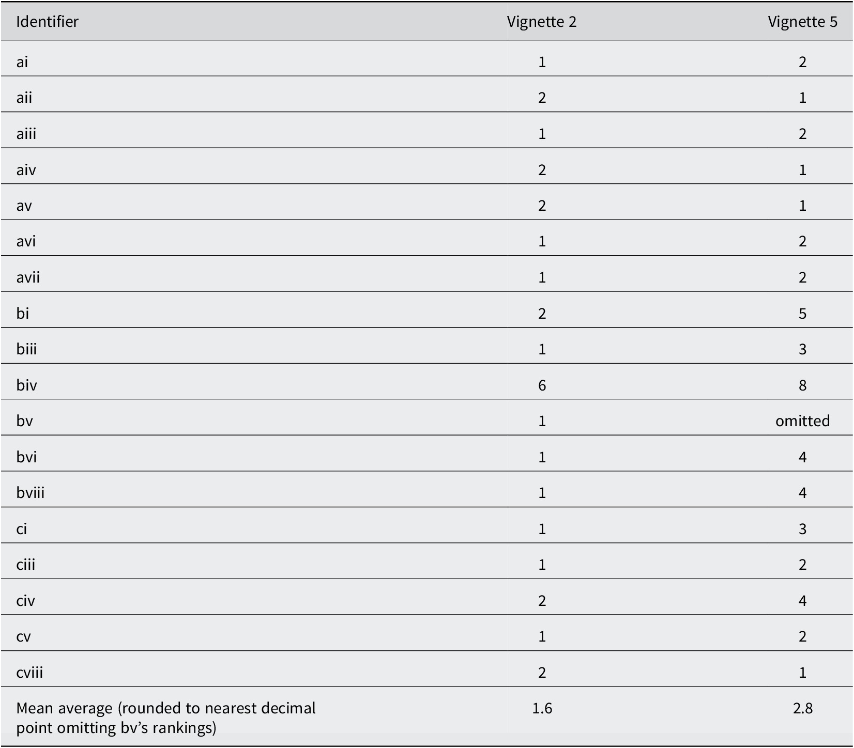Screen dimensions: 854x748
Task: Select the row identifier 'cviii'
Action: tap(29, 672)
